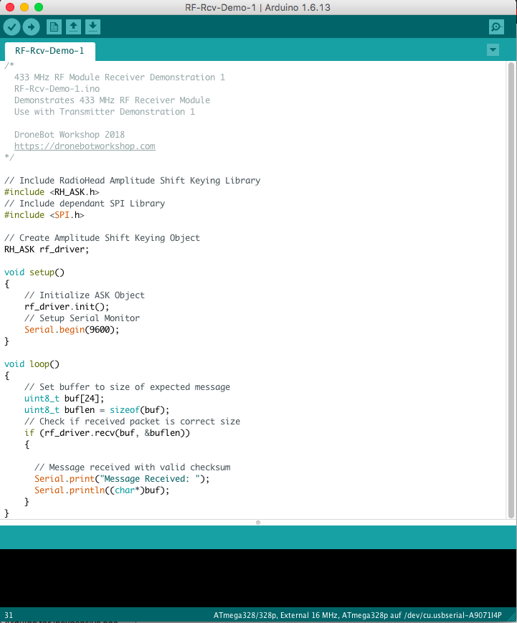
Task: Click the console divider handle dot
Action: click(x=258, y=523)
